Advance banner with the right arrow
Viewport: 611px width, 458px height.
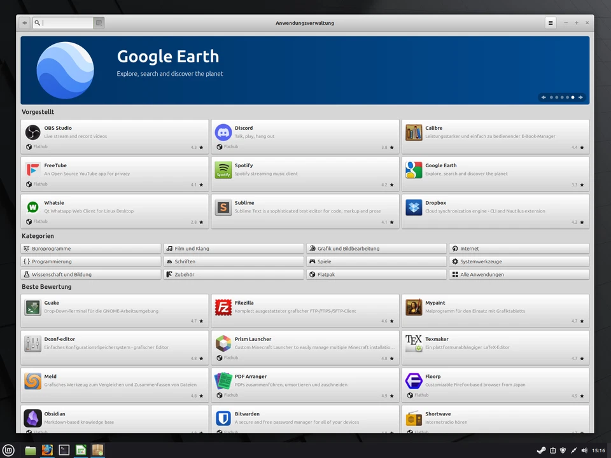pos(580,97)
